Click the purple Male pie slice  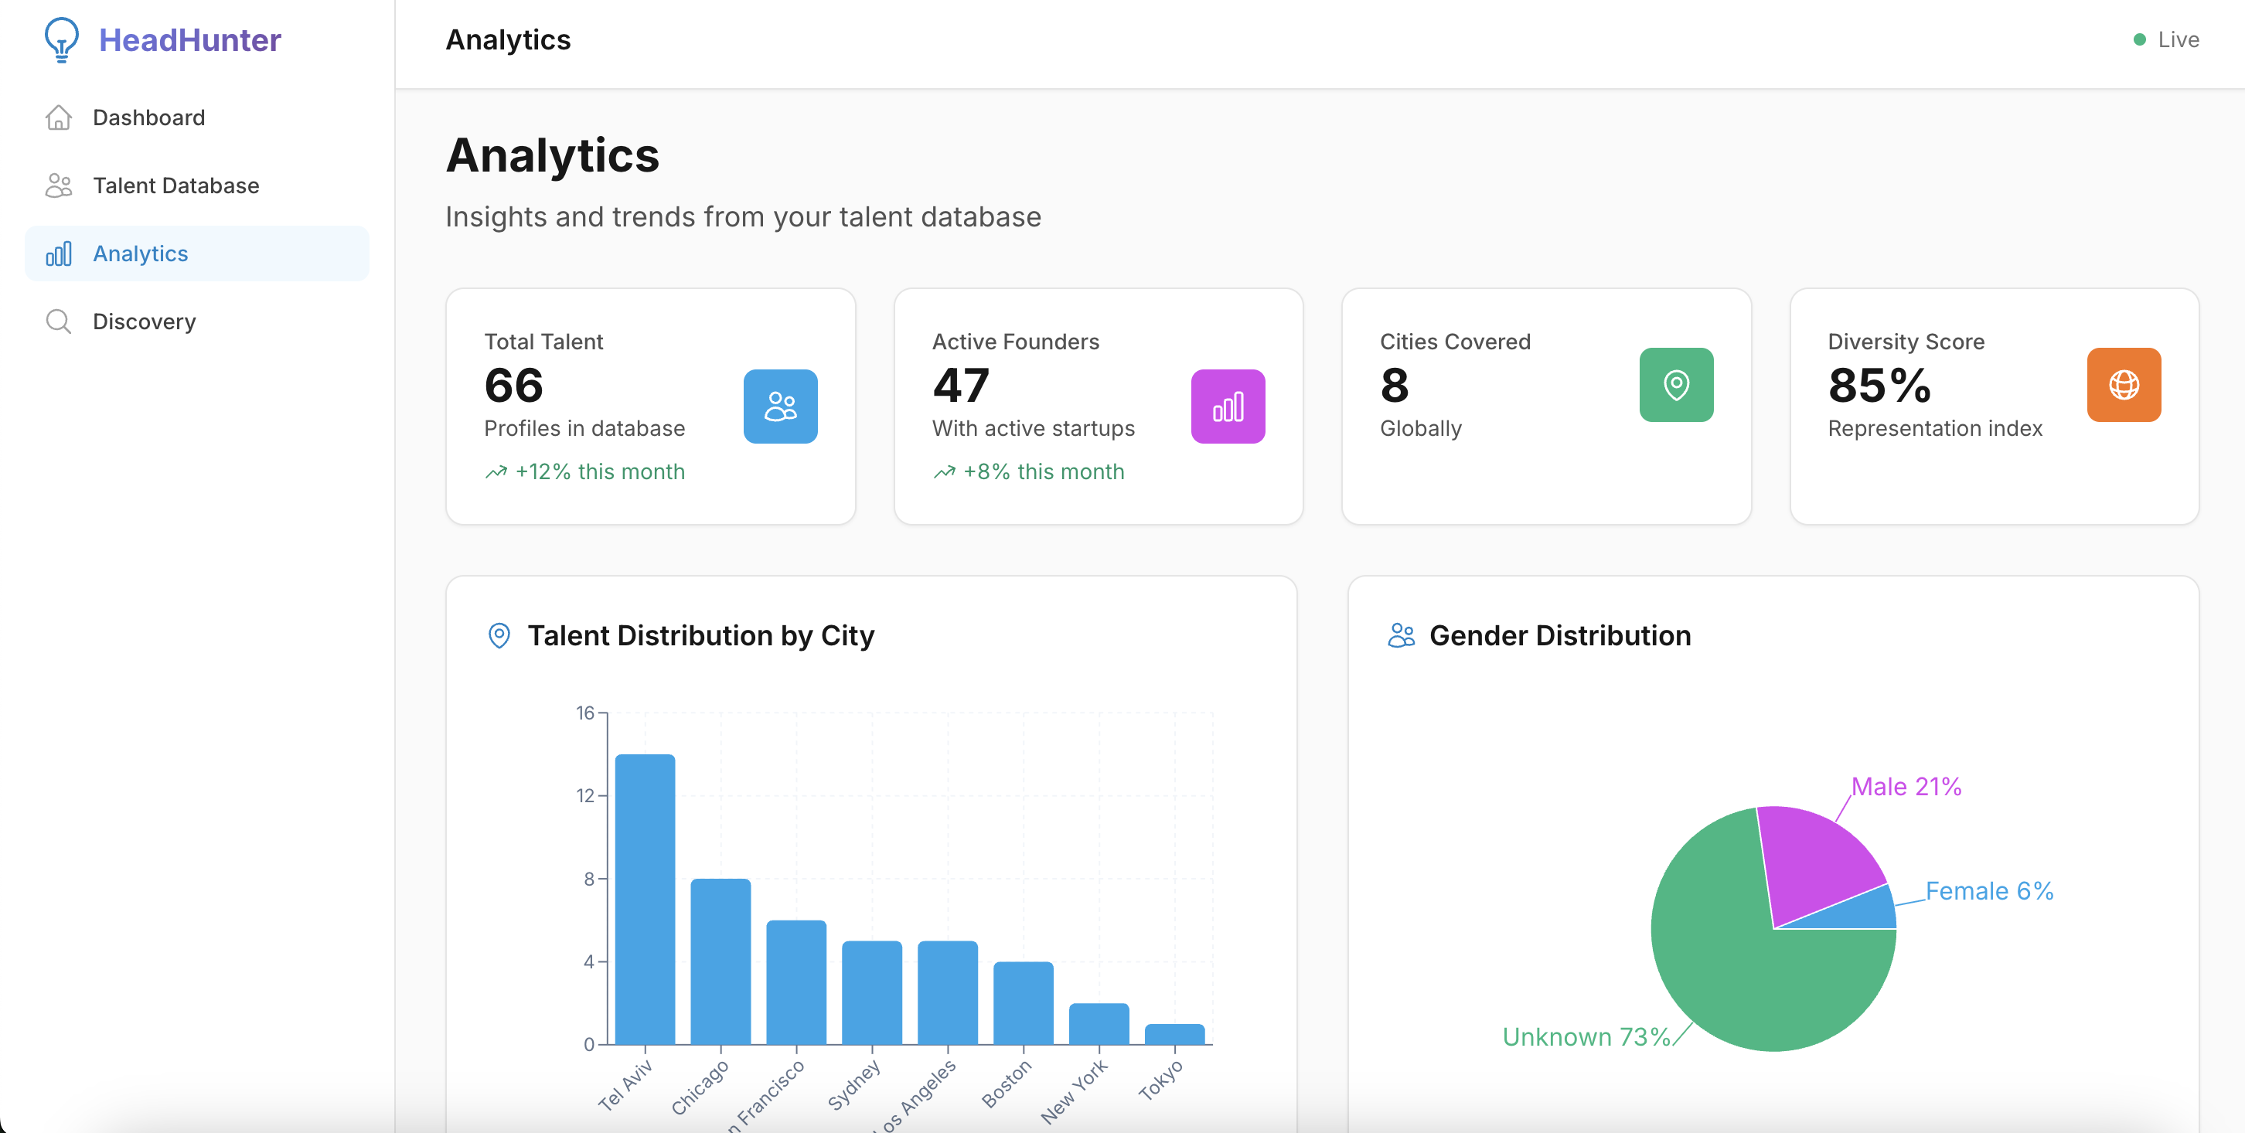coord(1815,859)
